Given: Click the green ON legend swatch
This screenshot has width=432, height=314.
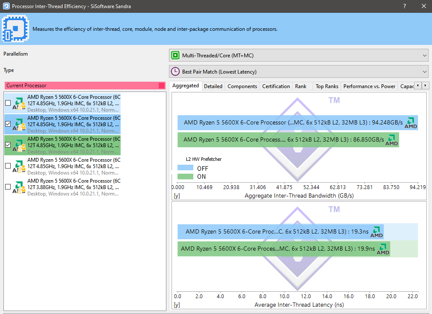Looking at the screenshot, I should [x=185, y=176].
